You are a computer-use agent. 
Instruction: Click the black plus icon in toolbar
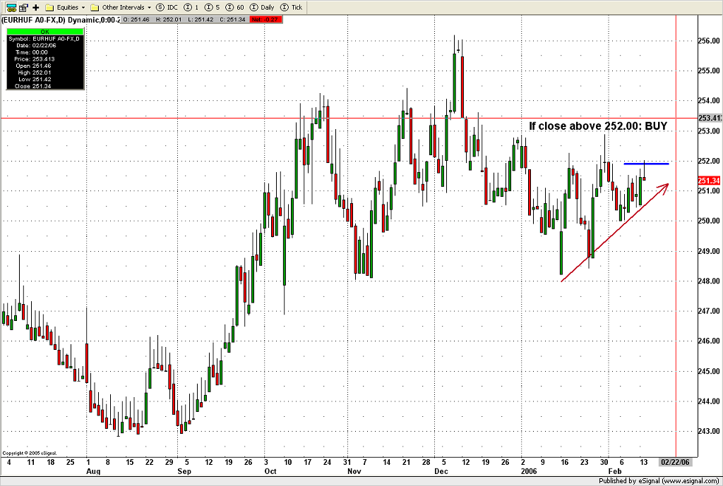pyautogui.click(x=35, y=7)
